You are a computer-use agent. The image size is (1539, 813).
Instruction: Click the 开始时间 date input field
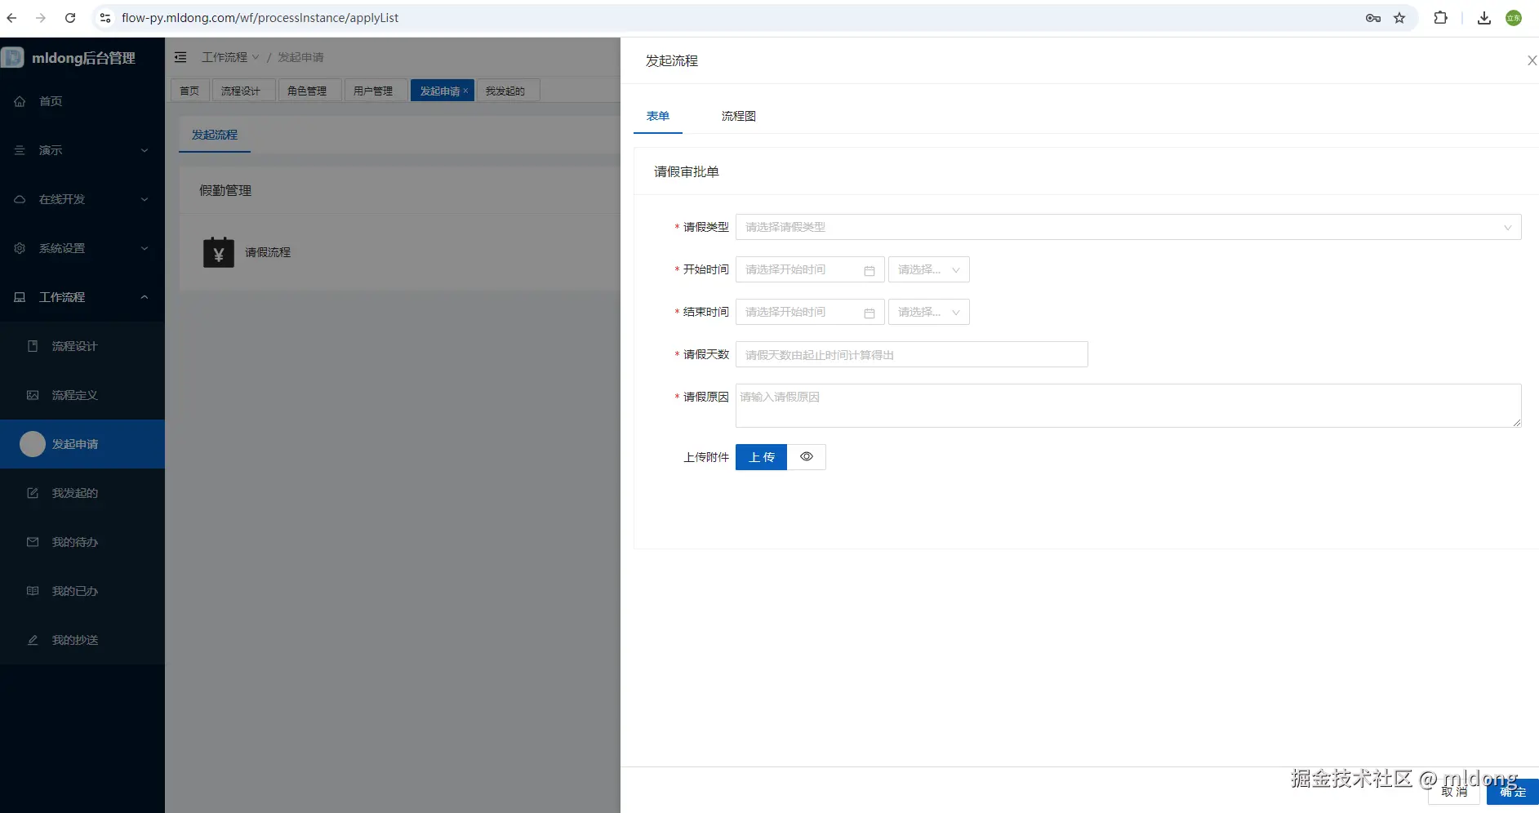pyautogui.click(x=810, y=269)
